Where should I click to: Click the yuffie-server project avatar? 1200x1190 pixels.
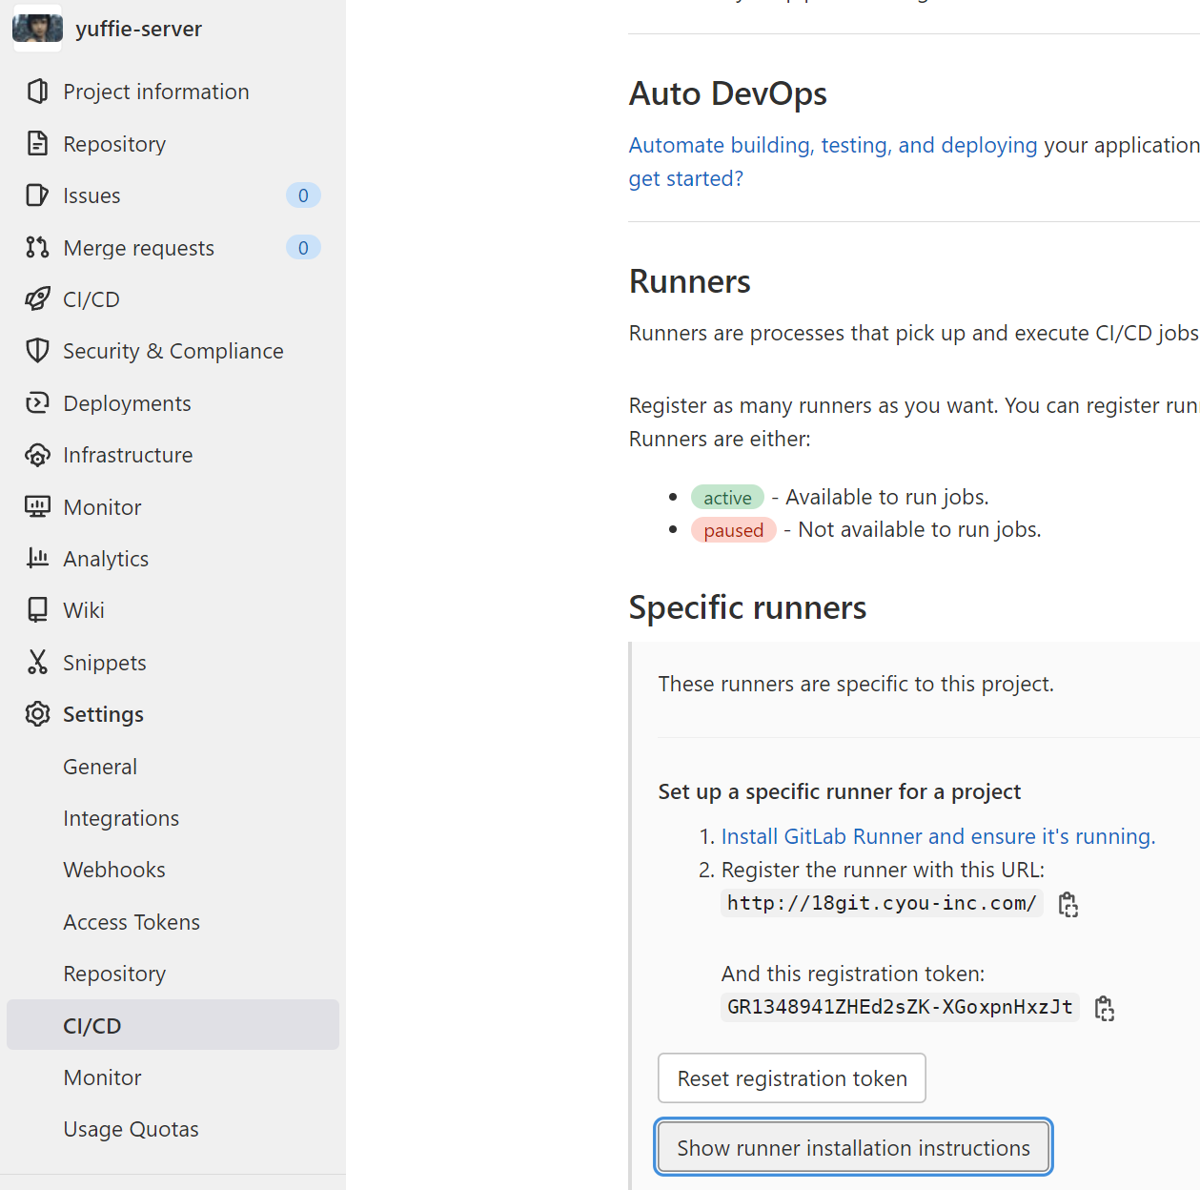point(37,29)
